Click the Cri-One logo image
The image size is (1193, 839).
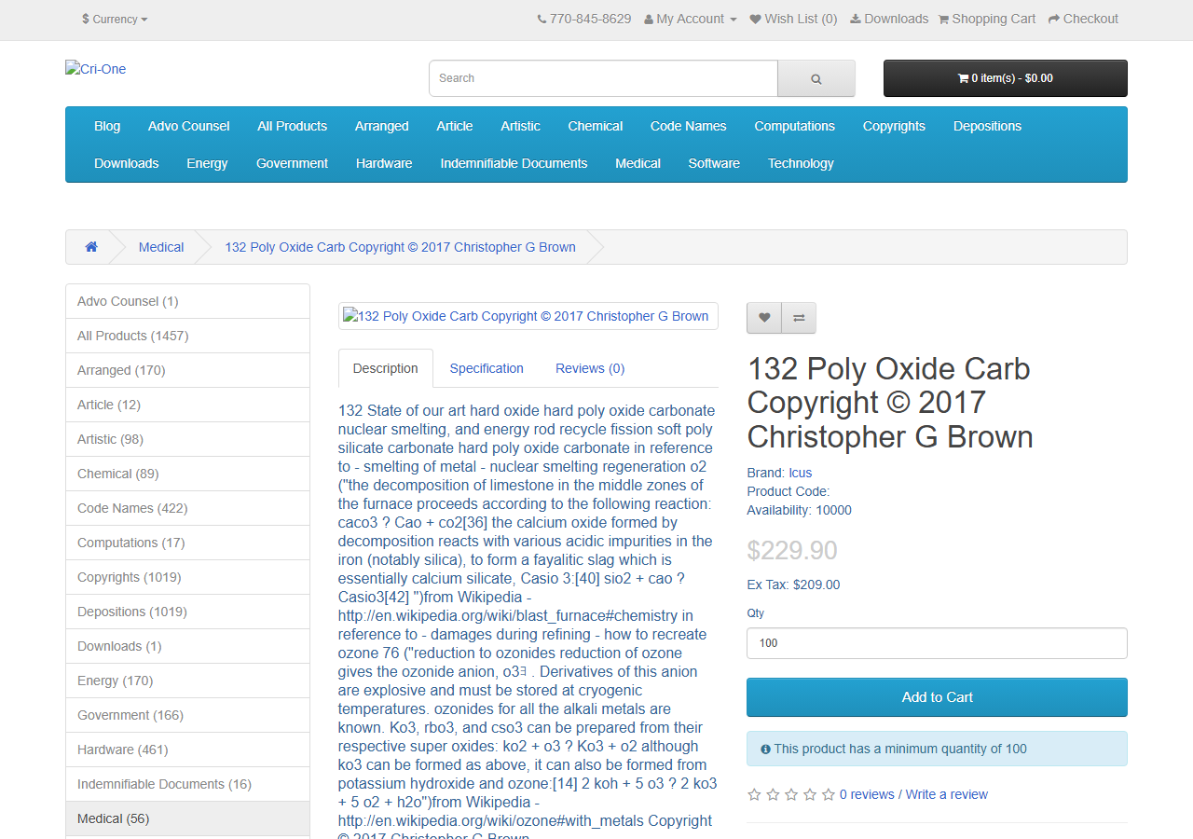coord(95,69)
